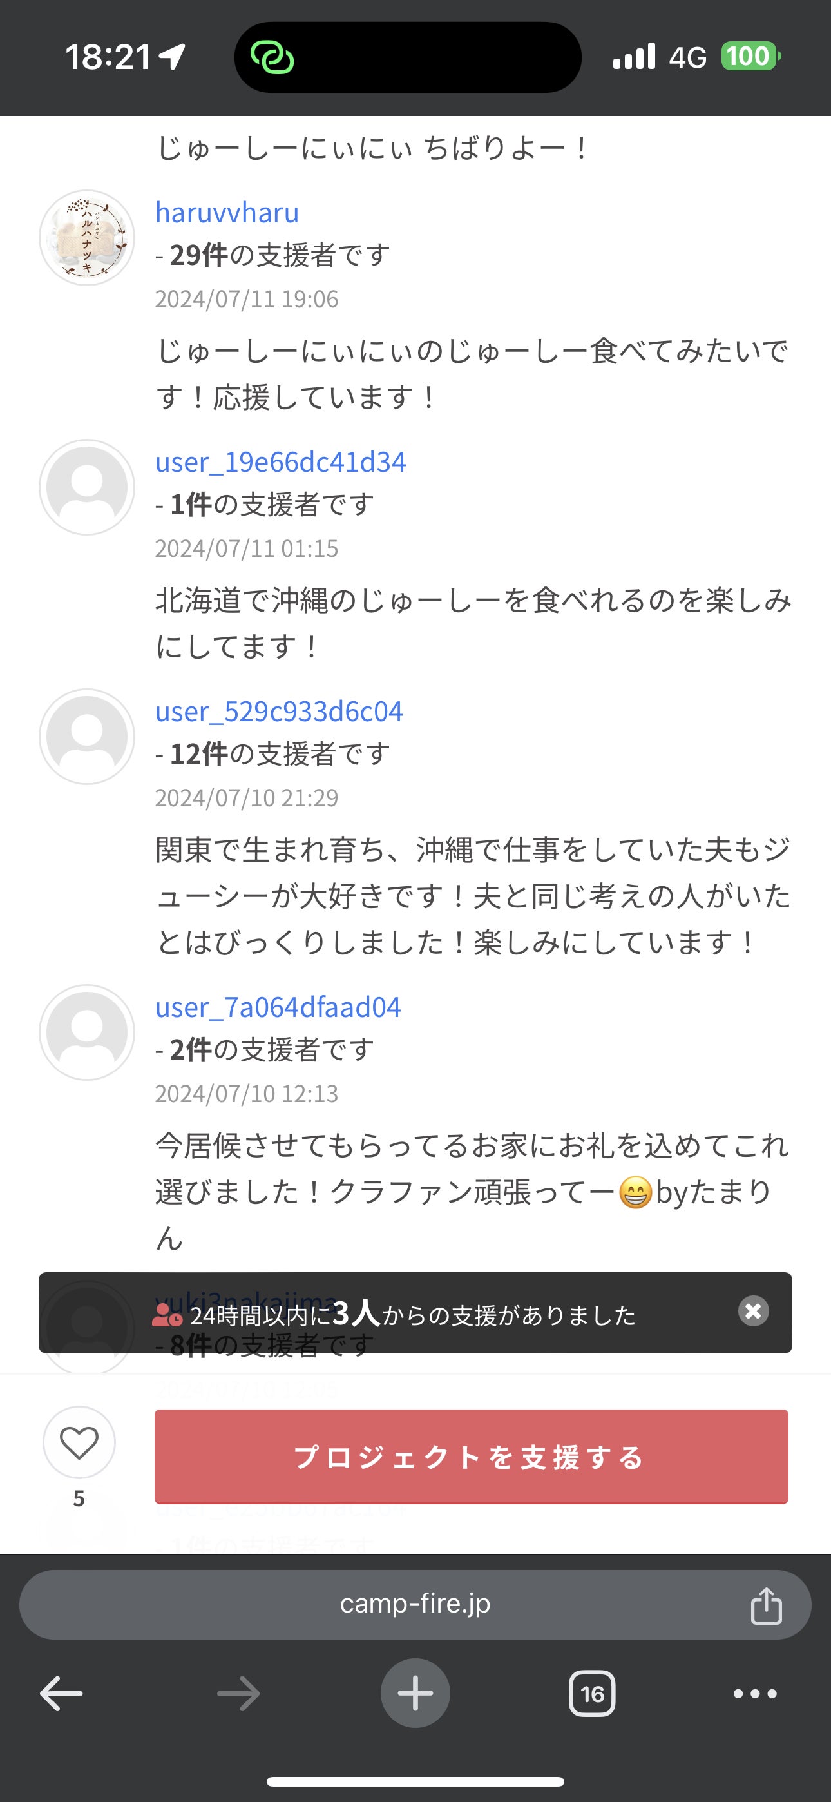The height and width of the screenshot is (1802, 831).
Task: Open a new tab with plus button
Action: (415, 1694)
